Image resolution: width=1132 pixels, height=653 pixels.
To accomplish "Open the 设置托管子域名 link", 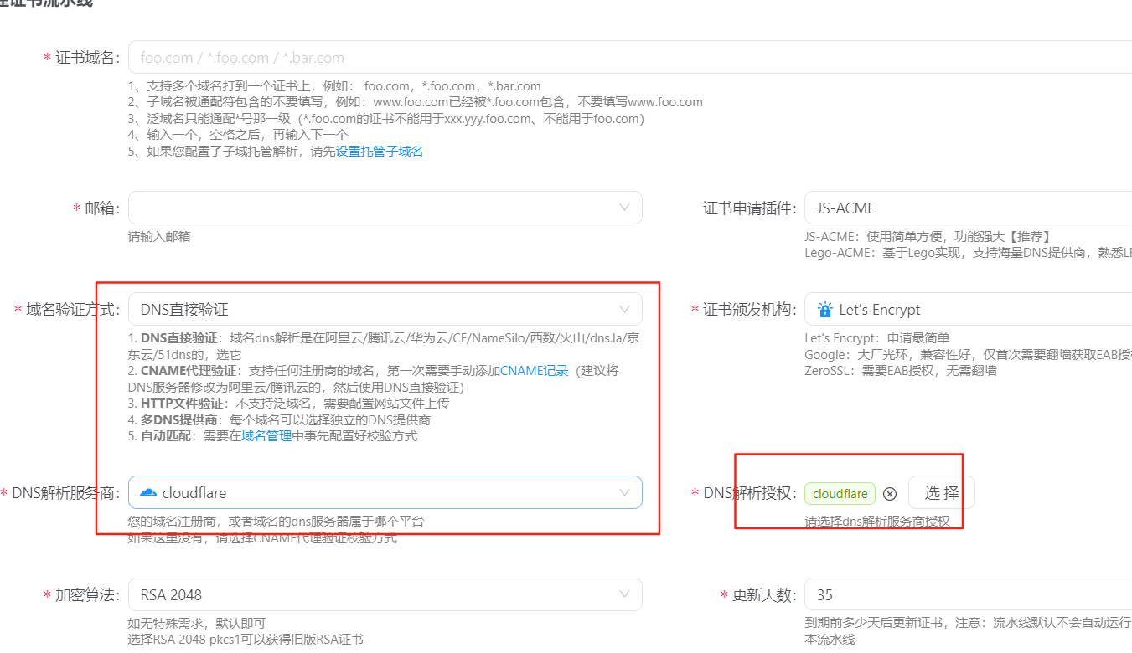I will pyautogui.click(x=380, y=152).
